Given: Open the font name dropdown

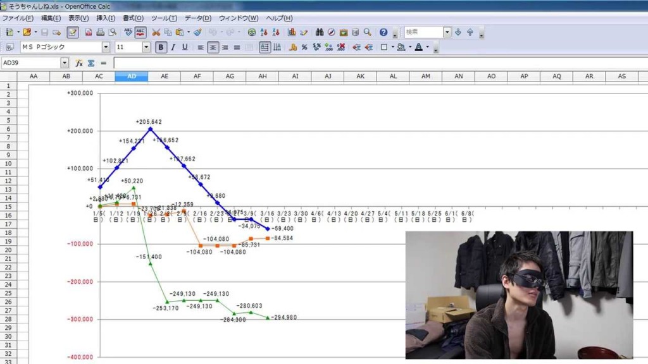Looking at the screenshot, I should 106,47.
